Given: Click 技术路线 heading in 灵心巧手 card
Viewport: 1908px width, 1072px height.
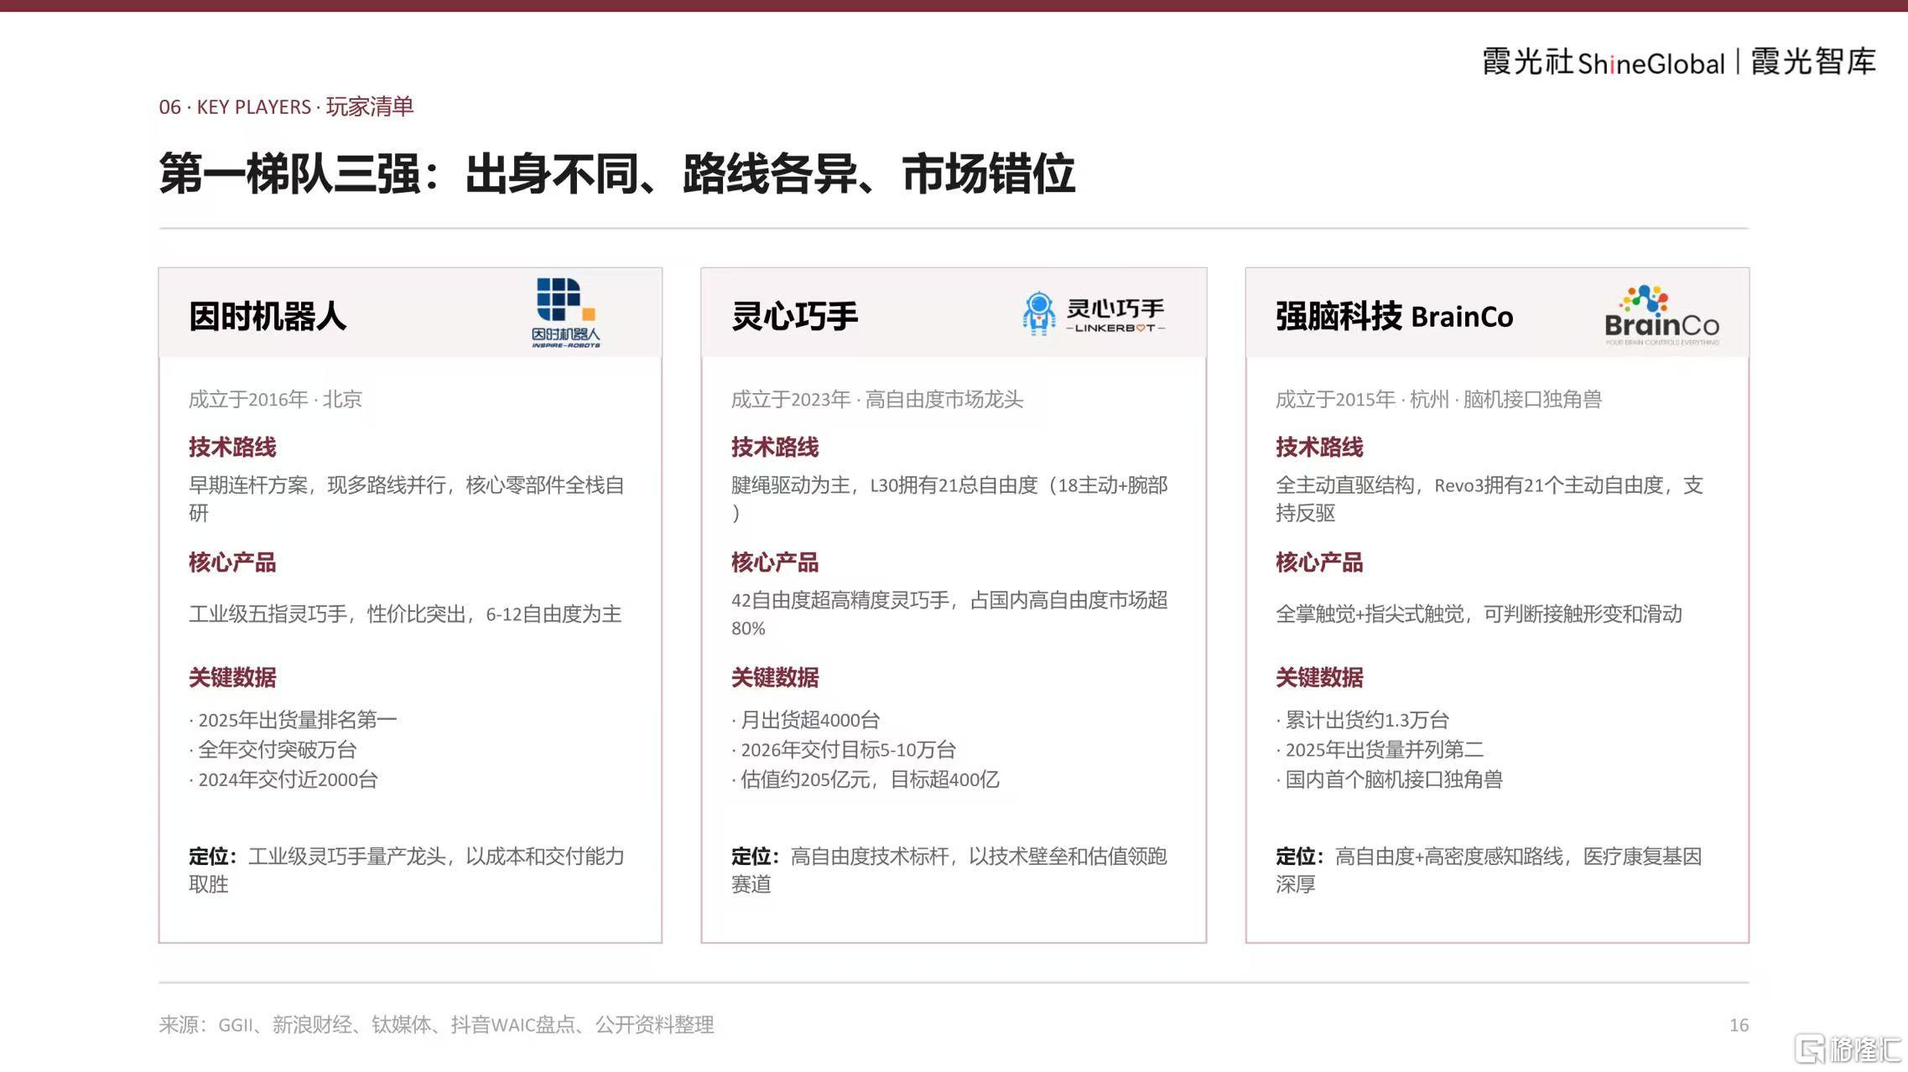Looking at the screenshot, I should 775,448.
